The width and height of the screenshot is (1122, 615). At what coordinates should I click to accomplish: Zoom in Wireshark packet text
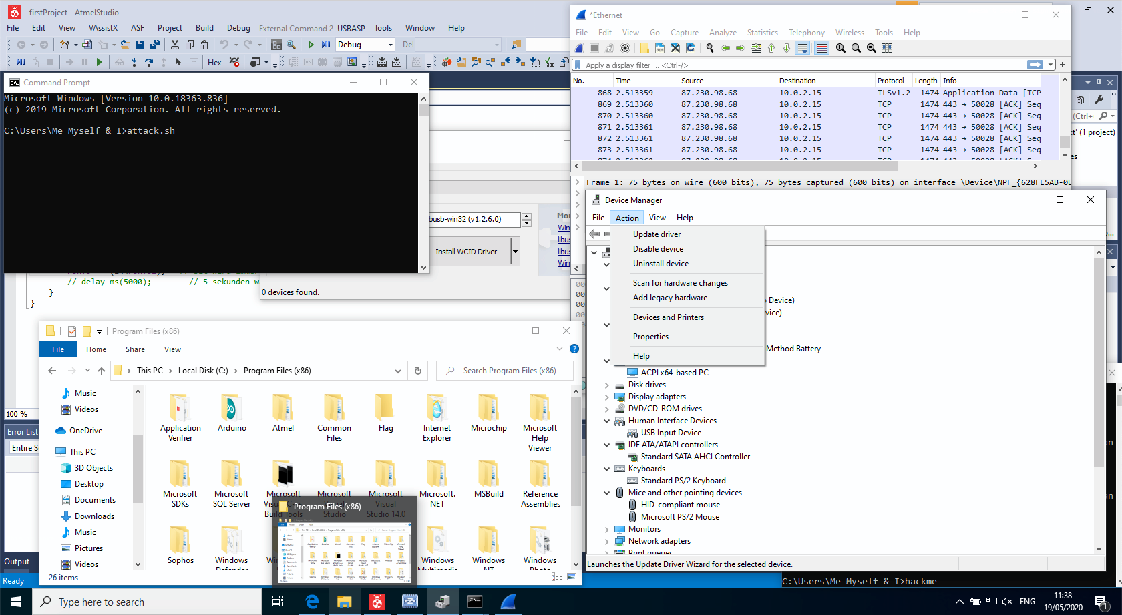coord(841,48)
